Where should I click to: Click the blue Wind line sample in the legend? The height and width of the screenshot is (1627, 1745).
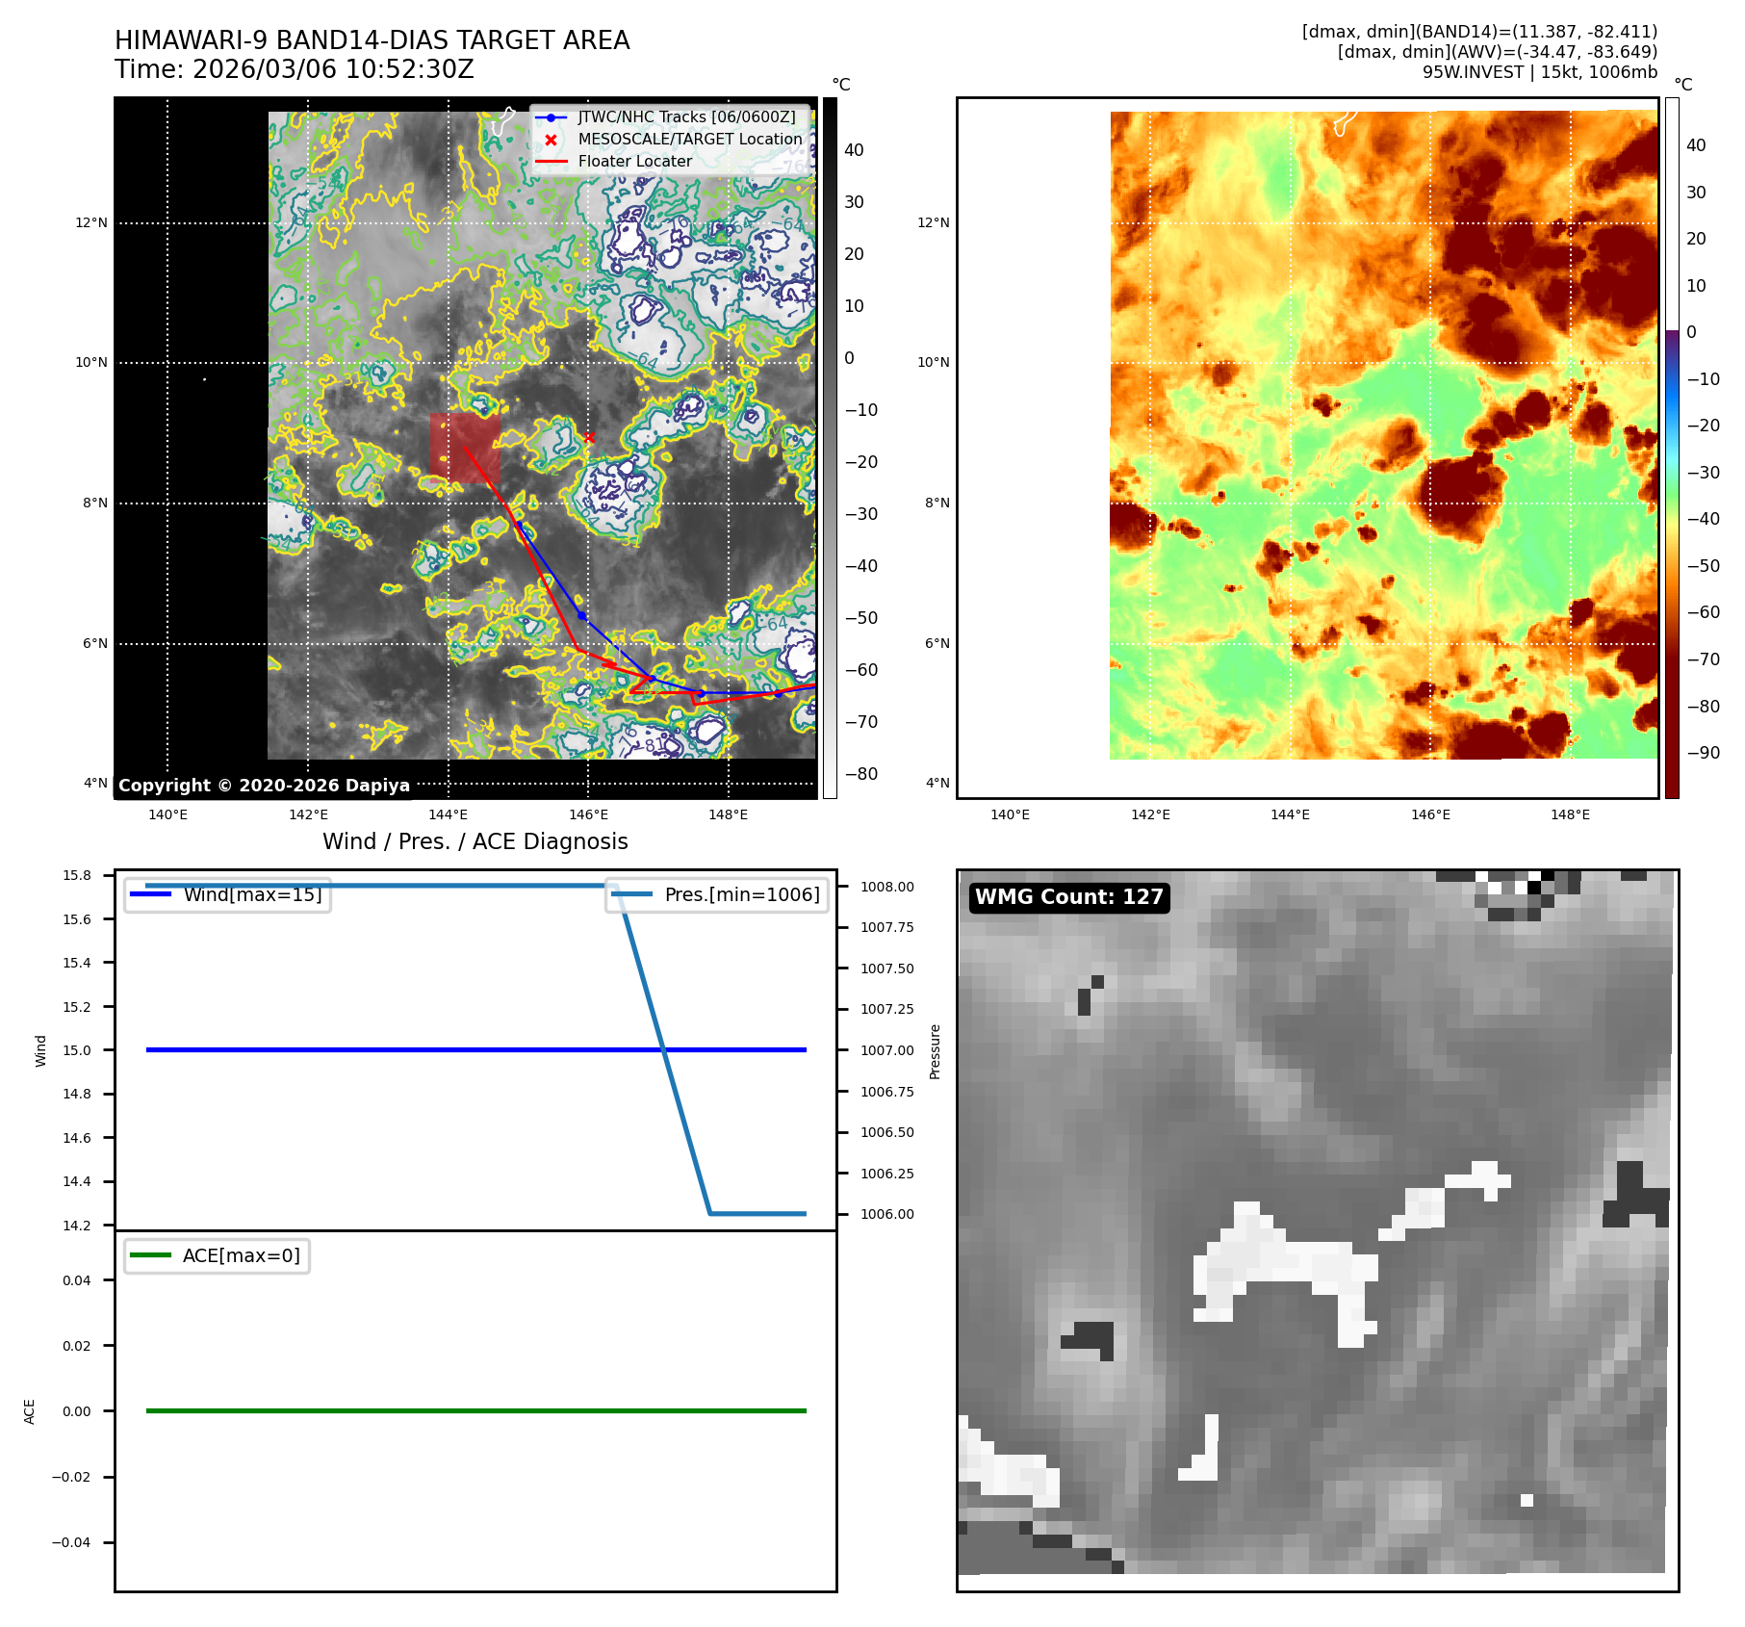click(x=151, y=894)
